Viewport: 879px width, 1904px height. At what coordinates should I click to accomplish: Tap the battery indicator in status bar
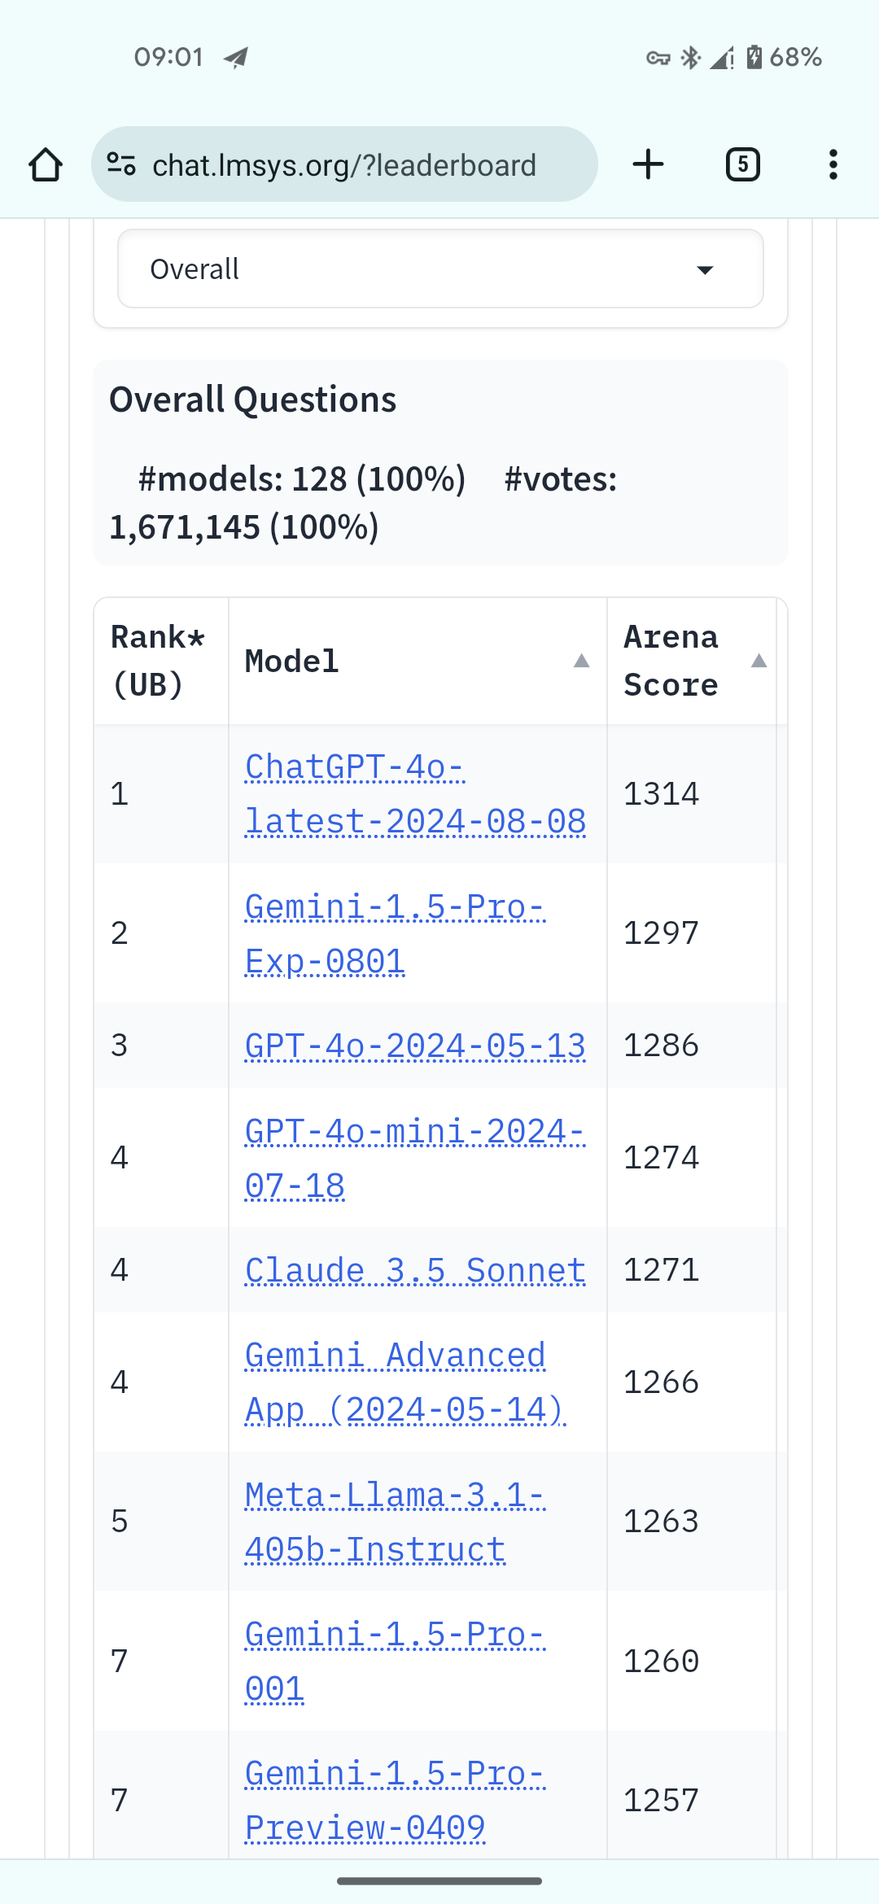tap(754, 57)
